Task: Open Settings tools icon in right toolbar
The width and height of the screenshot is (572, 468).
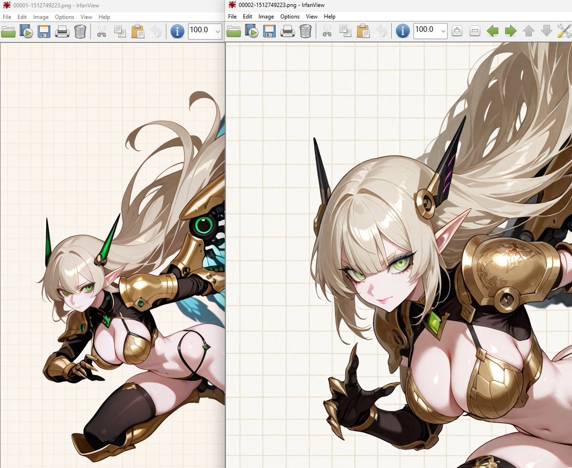Action: coord(564,31)
